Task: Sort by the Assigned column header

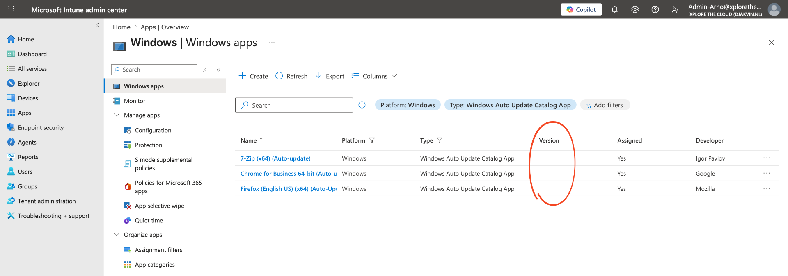Action: coord(630,140)
